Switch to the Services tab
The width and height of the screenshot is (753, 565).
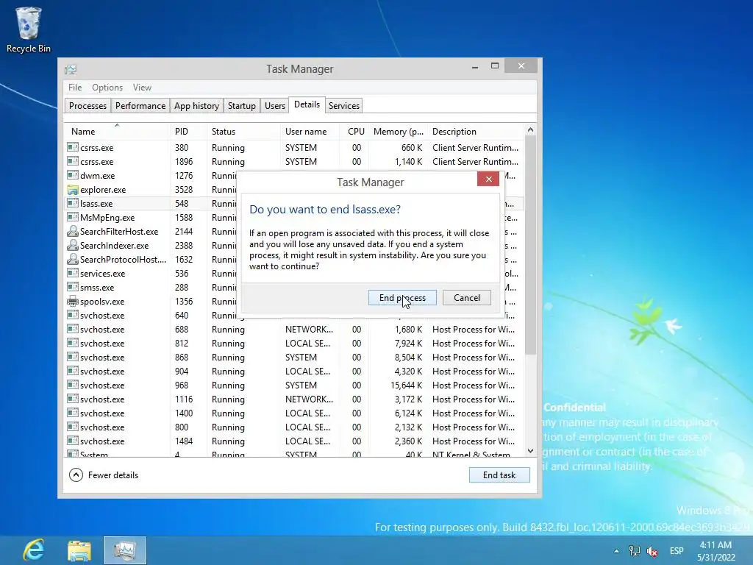[344, 106]
